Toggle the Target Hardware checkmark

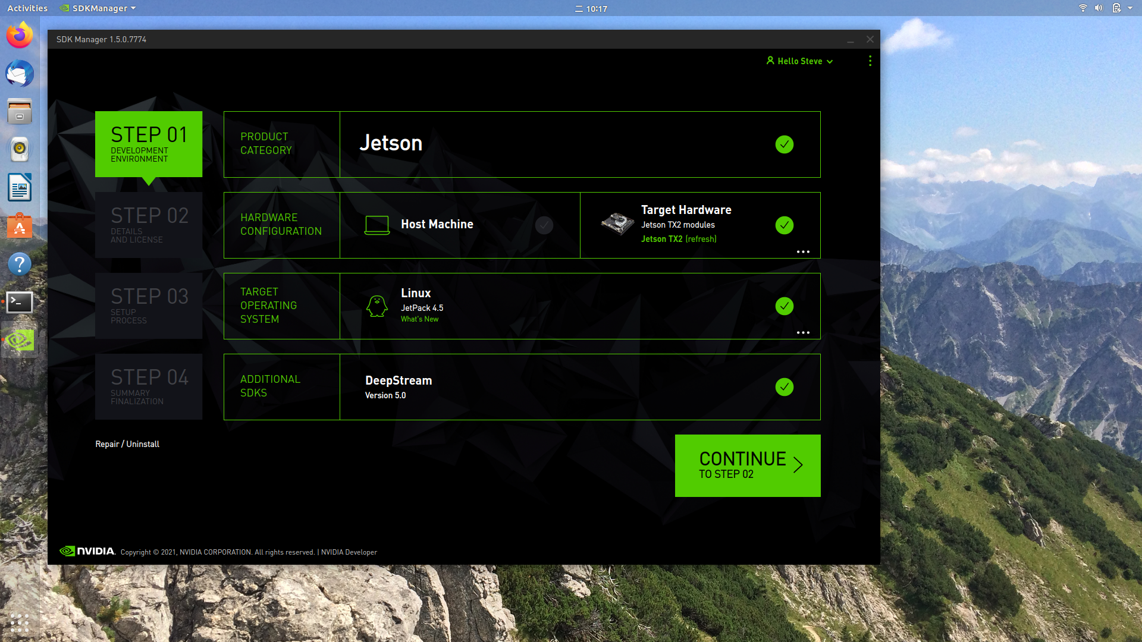click(784, 225)
